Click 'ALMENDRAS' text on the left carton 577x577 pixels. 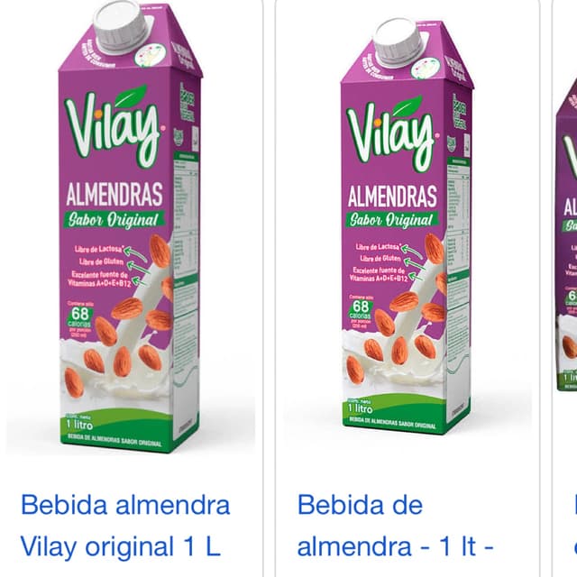(x=114, y=194)
